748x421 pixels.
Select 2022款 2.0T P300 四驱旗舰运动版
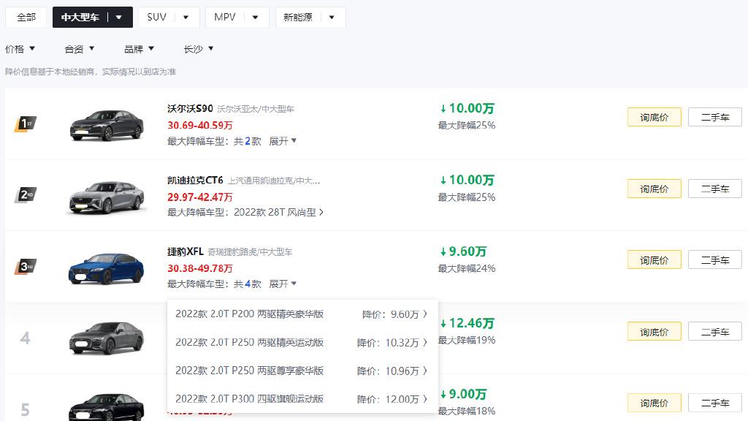[x=250, y=398]
